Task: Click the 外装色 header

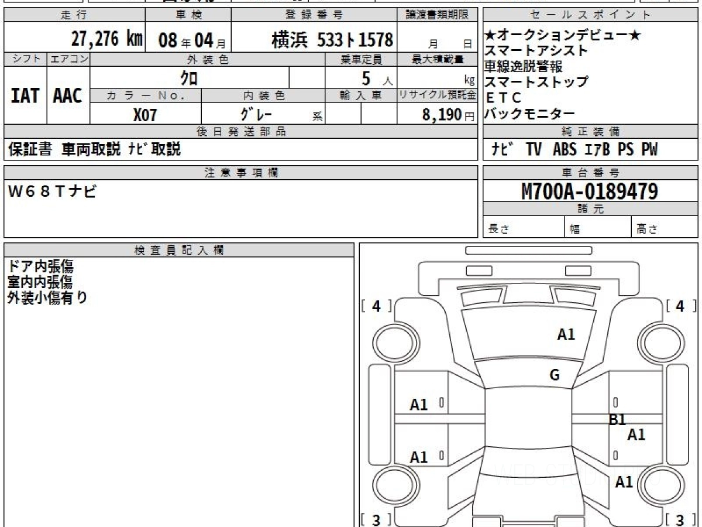Action: click(208, 59)
